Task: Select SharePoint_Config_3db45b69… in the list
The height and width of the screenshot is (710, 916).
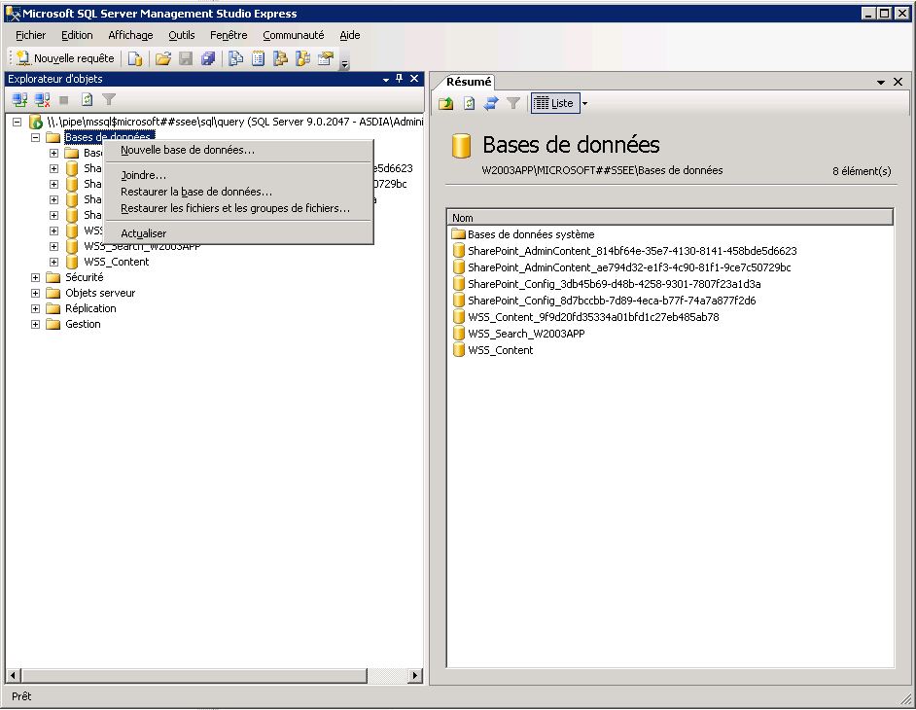Action: pyautogui.click(x=614, y=284)
